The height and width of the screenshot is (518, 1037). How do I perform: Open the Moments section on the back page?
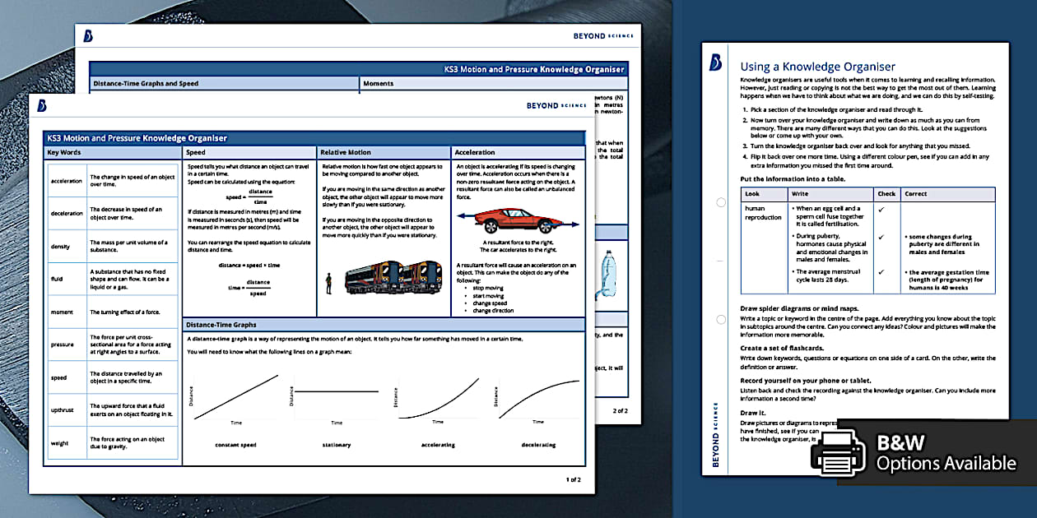[380, 83]
